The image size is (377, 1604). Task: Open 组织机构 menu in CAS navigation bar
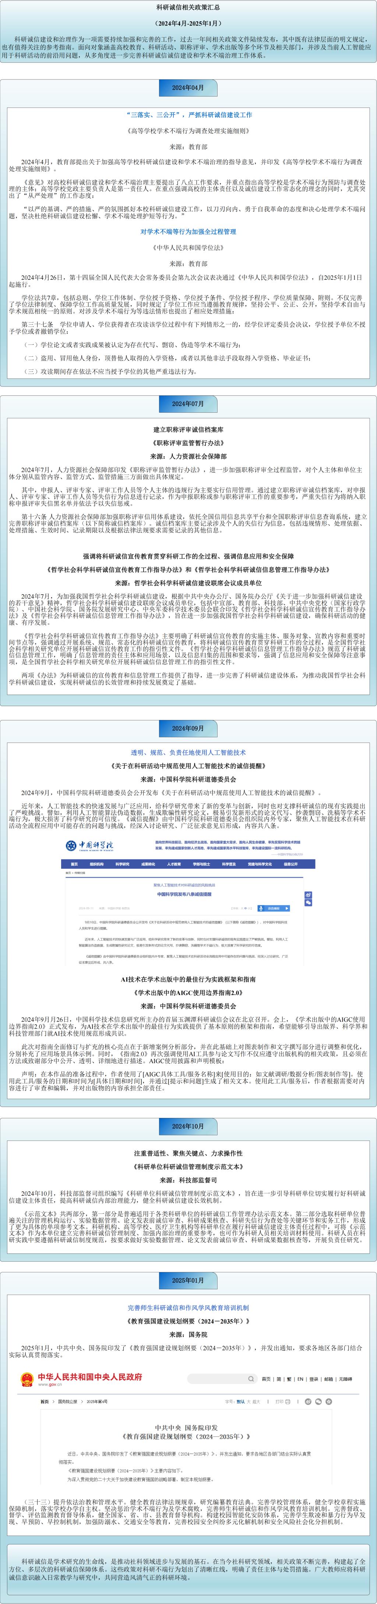click(96, 864)
